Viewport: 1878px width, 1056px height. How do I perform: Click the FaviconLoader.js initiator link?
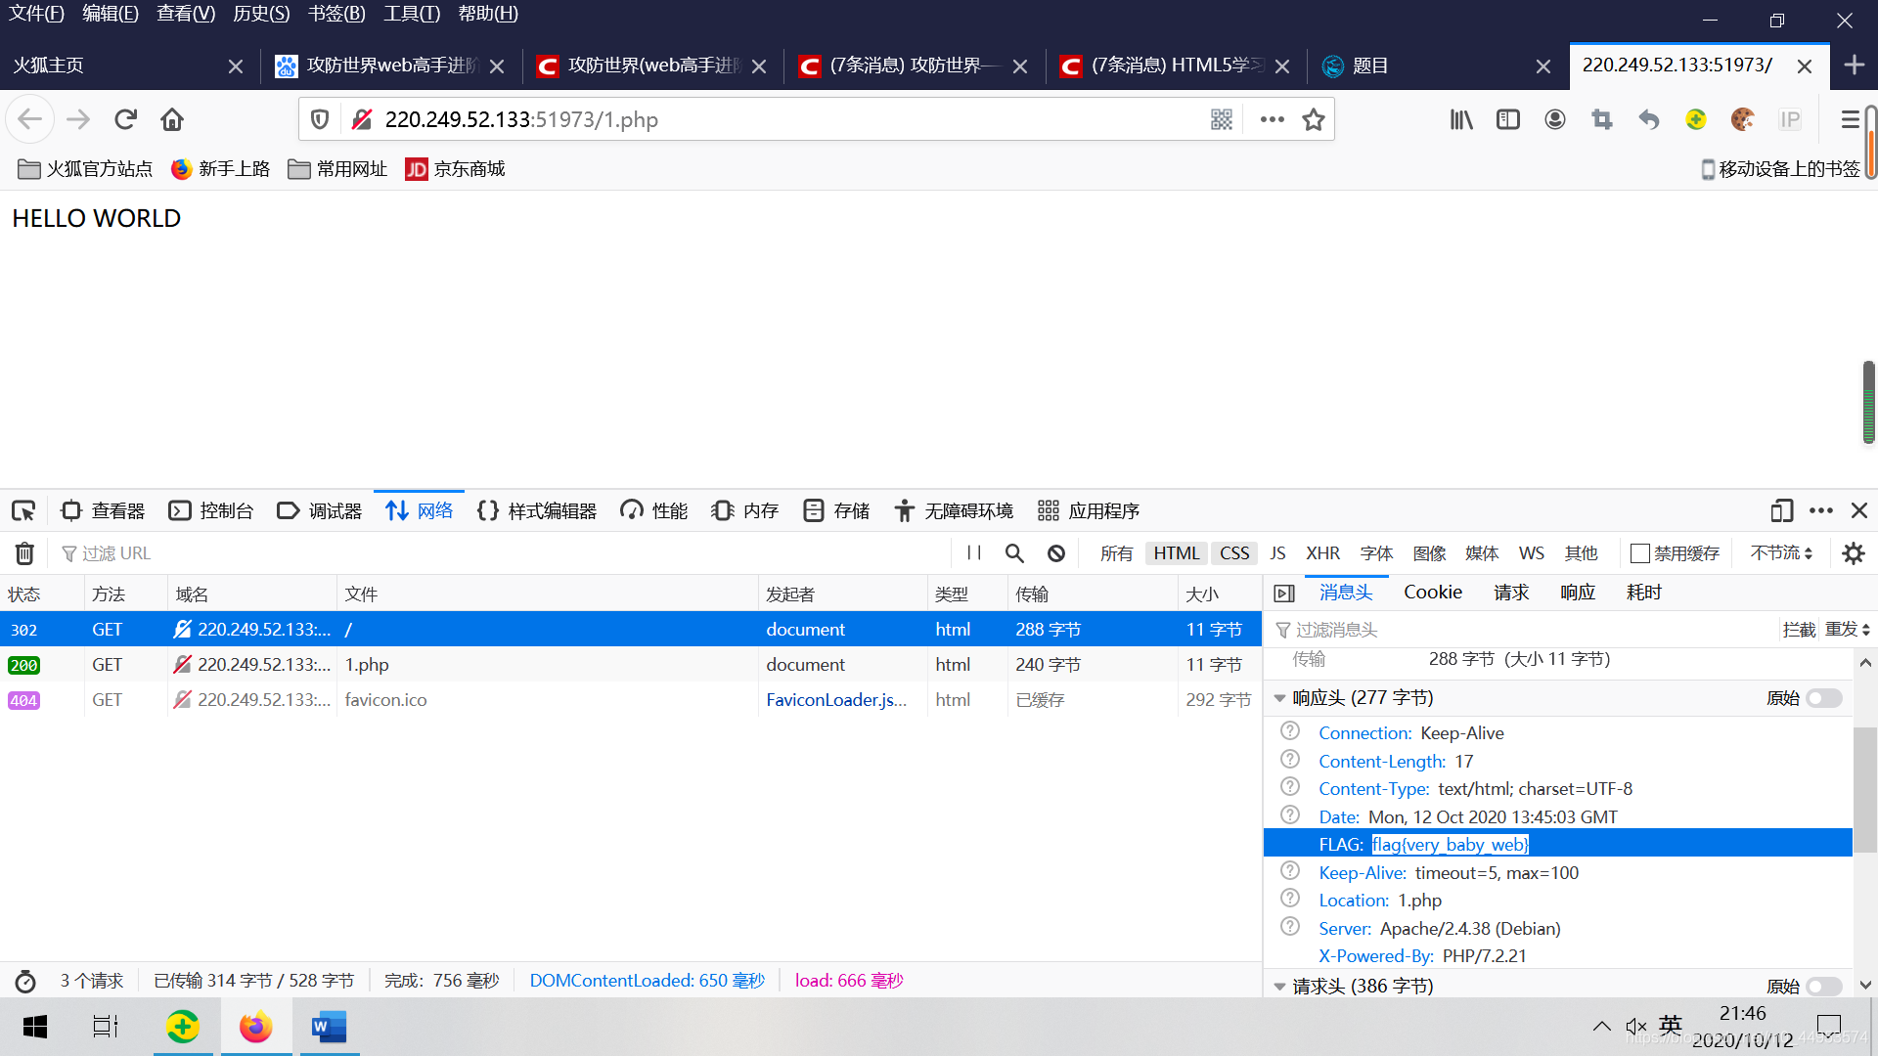point(836,700)
